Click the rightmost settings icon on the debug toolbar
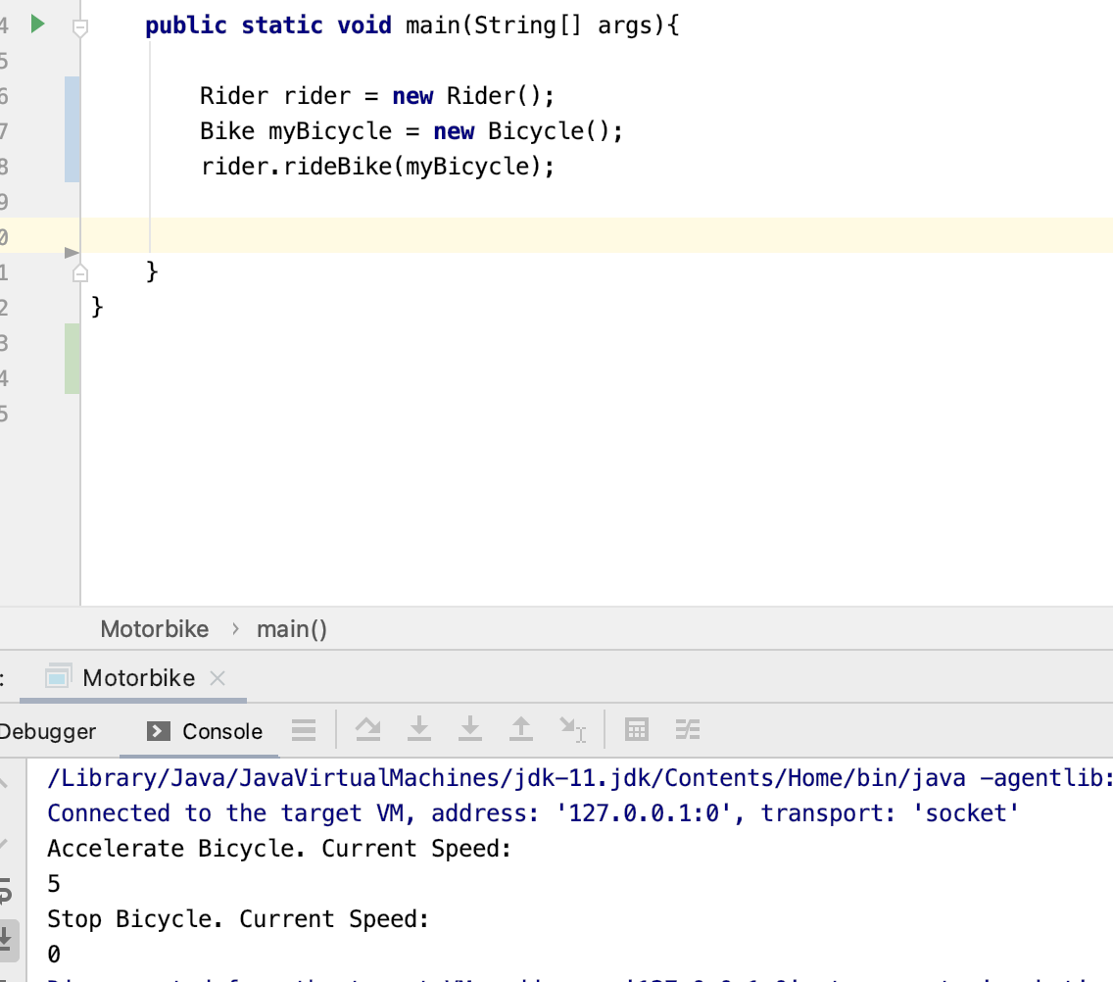The image size is (1113, 982). pos(688,730)
